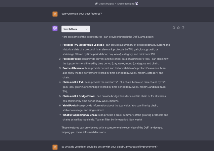The width and height of the screenshot is (214, 151).
Task: Click the GR avatar beside the first question
Action: [x=55, y=14]
